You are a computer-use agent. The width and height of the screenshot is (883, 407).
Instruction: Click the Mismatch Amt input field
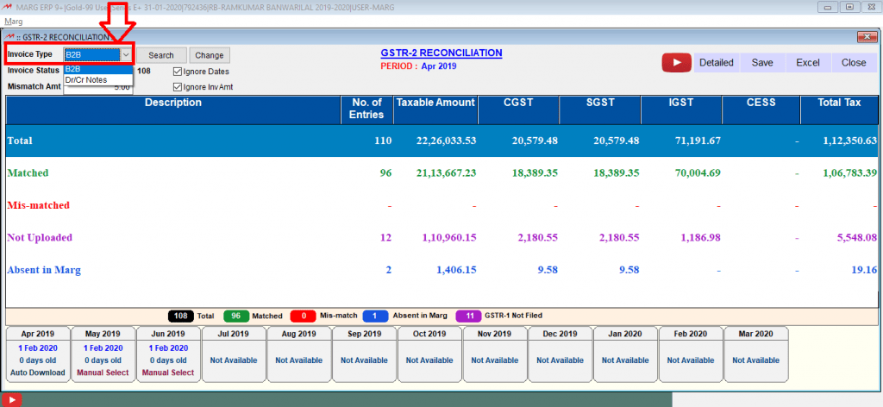point(98,87)
